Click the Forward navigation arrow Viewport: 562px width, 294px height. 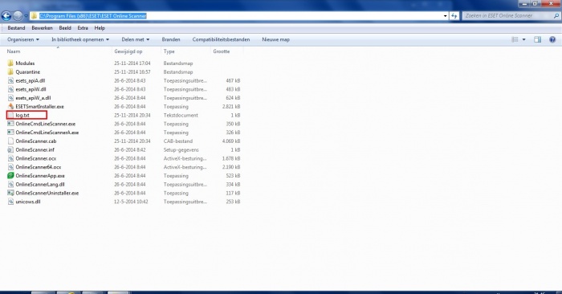[18, 16]
